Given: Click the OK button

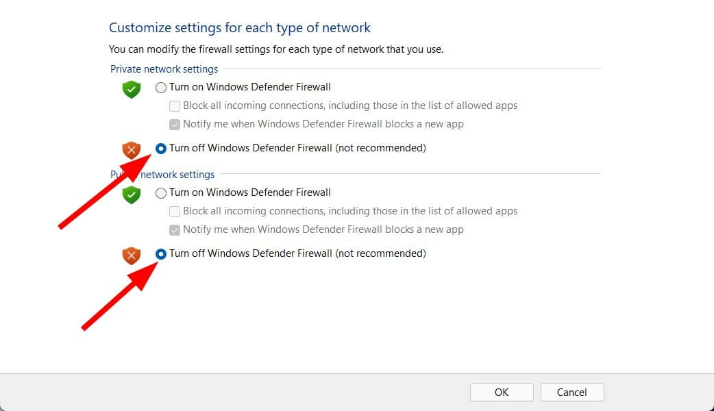Looking at the screenshot, I should 501,392.
